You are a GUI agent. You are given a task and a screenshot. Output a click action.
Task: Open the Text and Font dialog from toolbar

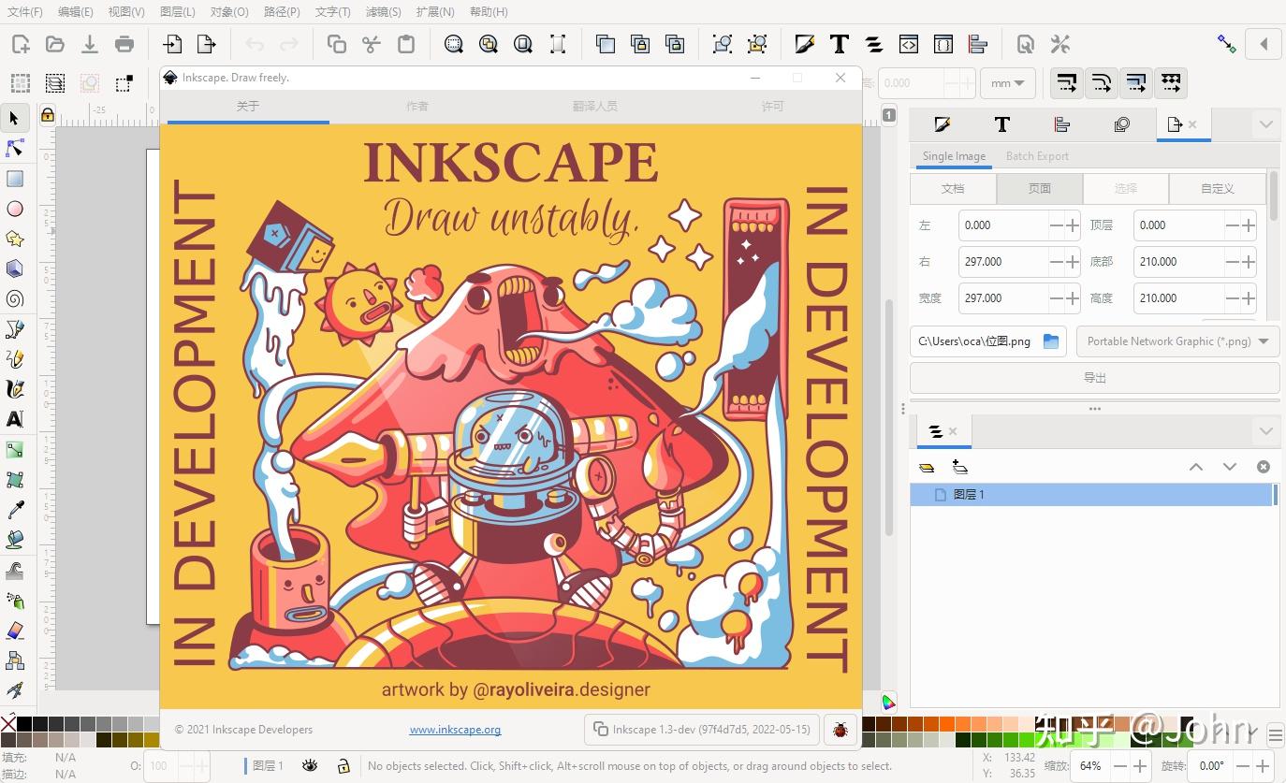[x=839, y=44]
